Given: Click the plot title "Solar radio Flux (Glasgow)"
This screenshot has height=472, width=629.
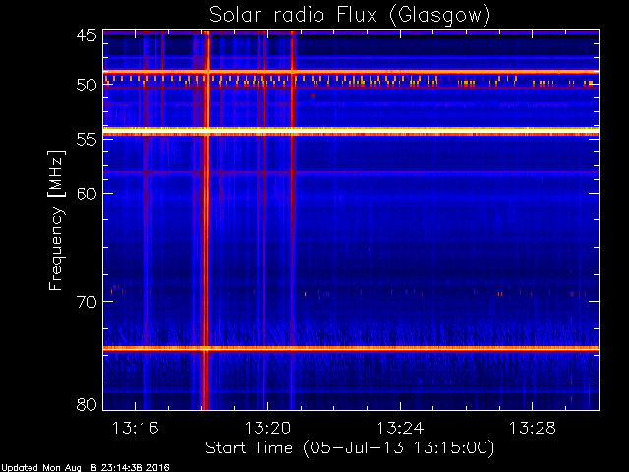Looking at the screenshot, I should pos(350,16).
